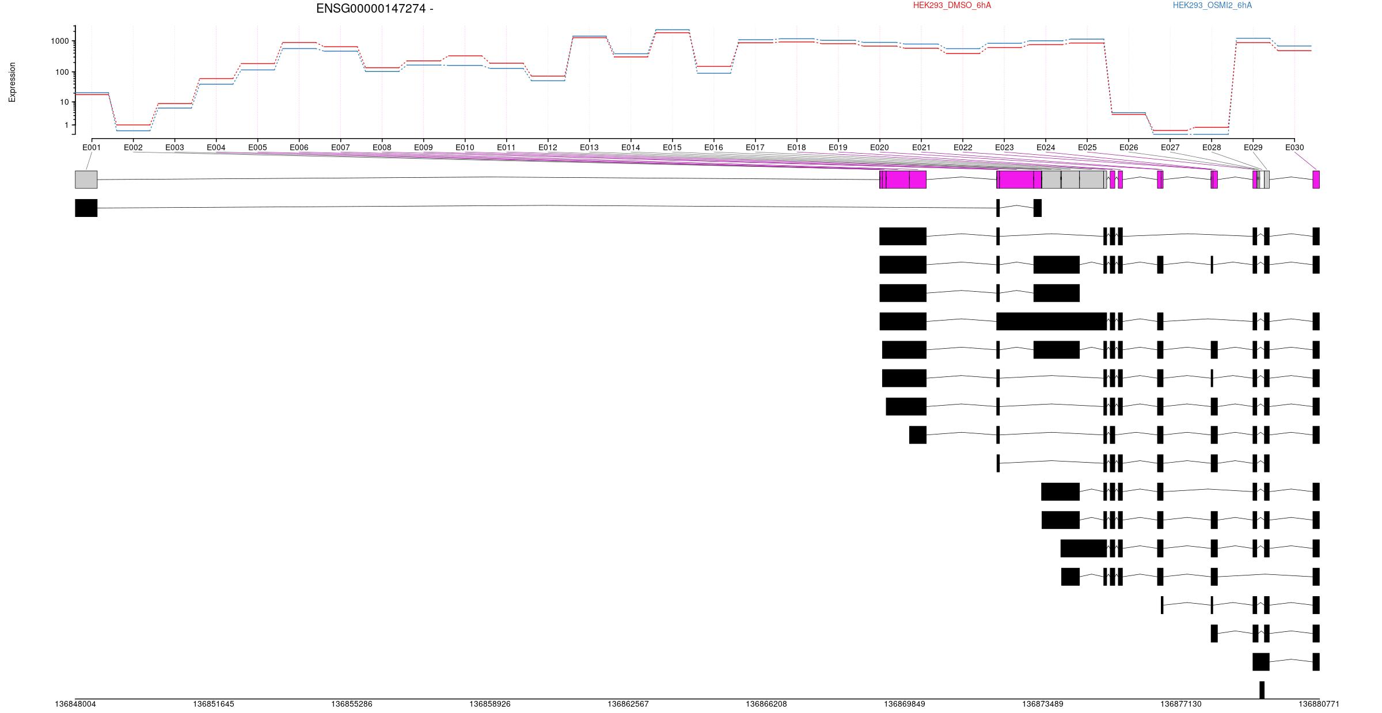1382x713 pixels.
Task: Click exon label E015
Action: (x=672, y=147)
